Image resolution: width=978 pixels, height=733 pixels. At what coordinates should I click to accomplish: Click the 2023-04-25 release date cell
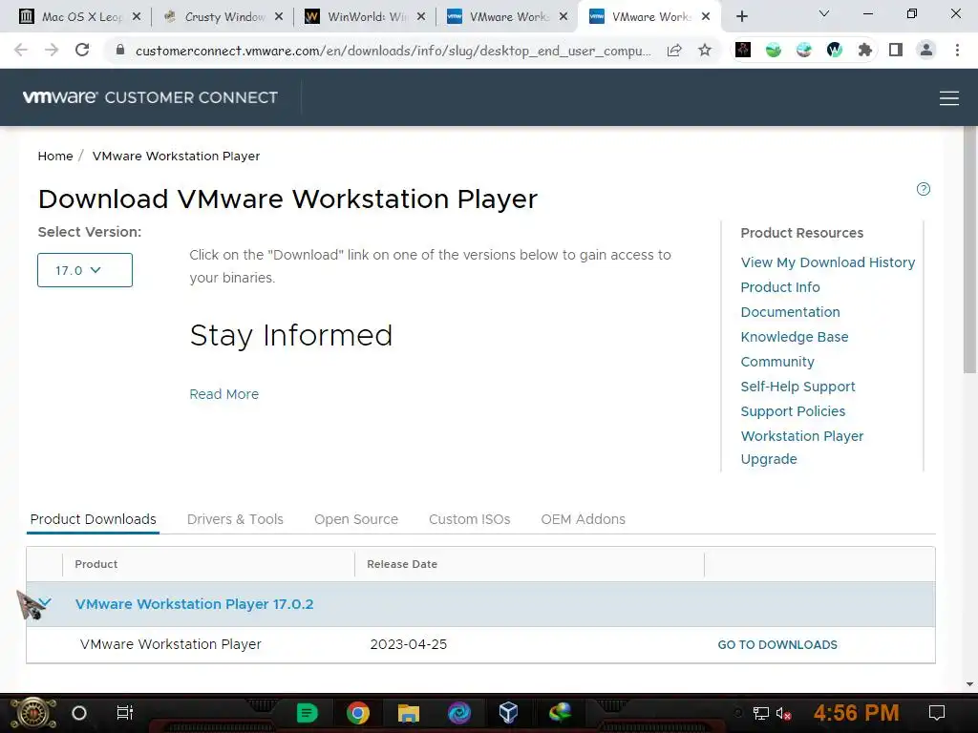pyautogui.click(x=409, y=644)
